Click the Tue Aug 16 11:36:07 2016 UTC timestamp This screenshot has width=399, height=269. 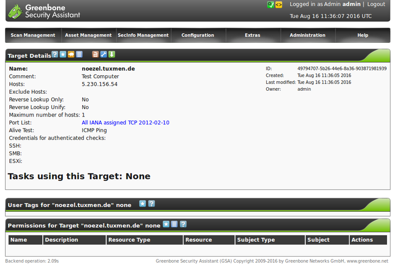pyautogui.click(x=331, y=16)
